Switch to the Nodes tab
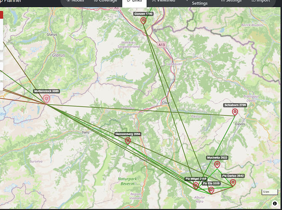Image resolution: width=282 pixels, height=210 pixels. tap(75, 1)
